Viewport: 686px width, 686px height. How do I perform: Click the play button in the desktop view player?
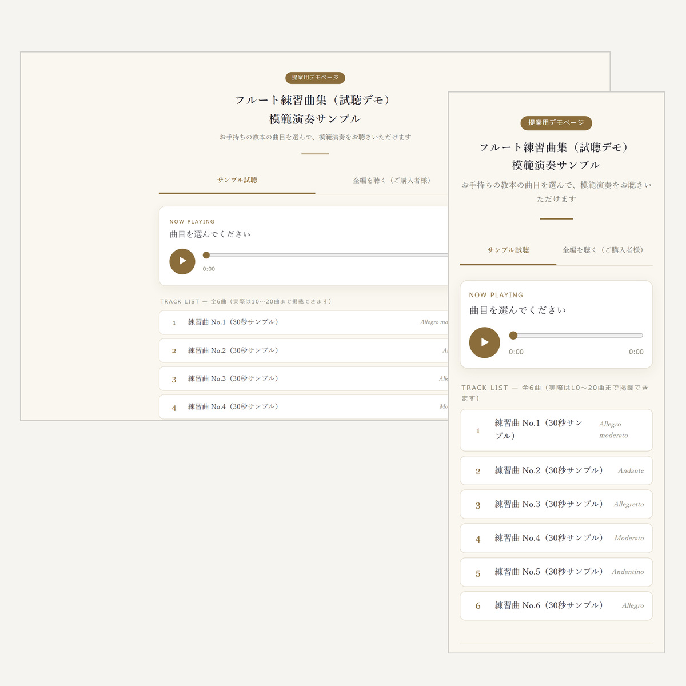click(182, 261)
